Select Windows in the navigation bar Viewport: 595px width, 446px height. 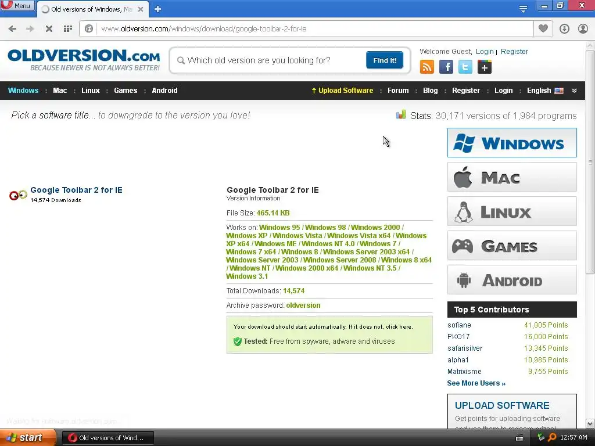[23, 91]
